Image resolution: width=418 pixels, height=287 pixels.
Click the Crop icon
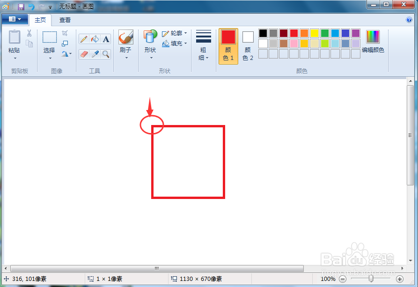pos(65,33)
